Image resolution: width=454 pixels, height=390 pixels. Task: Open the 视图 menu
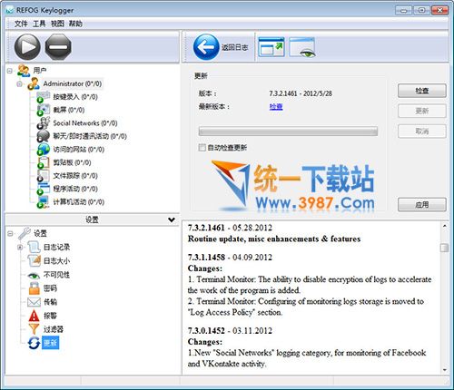click(57, 24)
